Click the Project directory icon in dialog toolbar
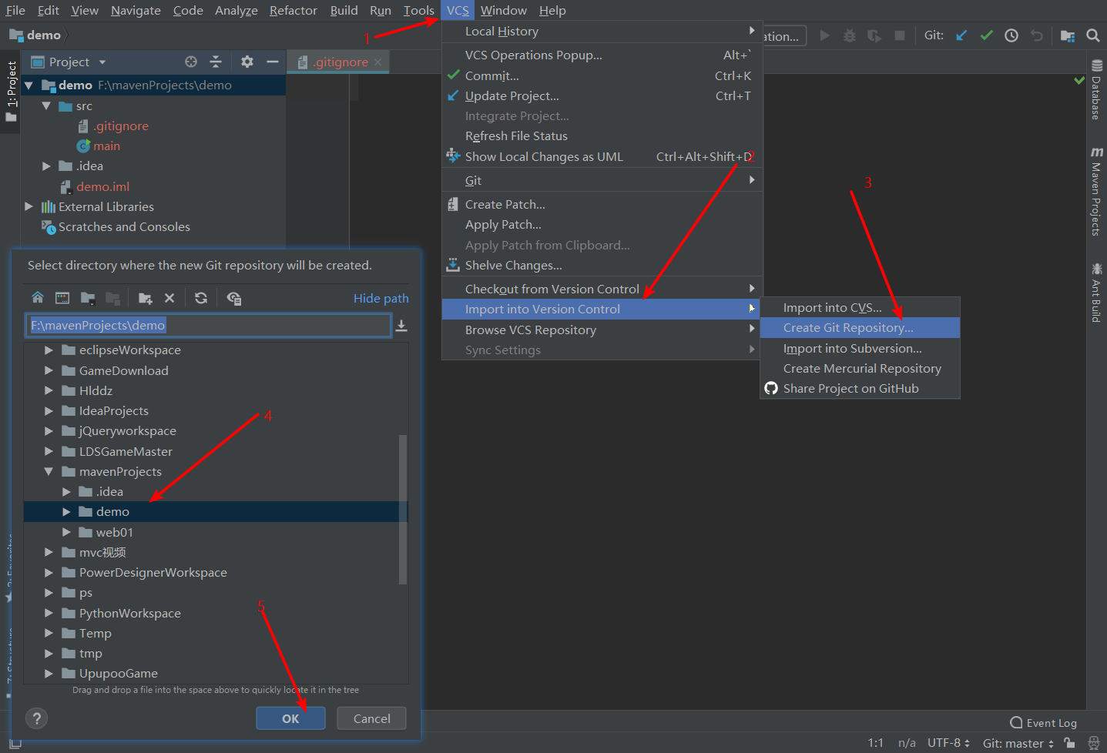 pyautogui.click(x=88, y=298)
